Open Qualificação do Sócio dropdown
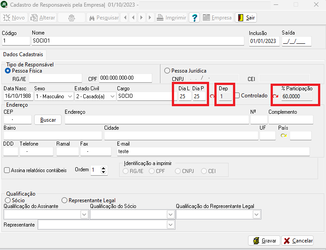 (x=170, y=214)
